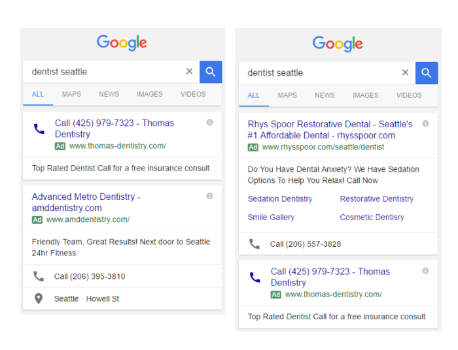The width and height of the screenshot is (458, 350).
Task: Switch to IMAGES tab in left panel
Action: coord(150,95)
